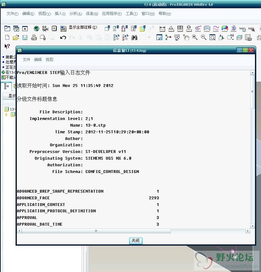Click the repaint screen icon

click(159, 37)
